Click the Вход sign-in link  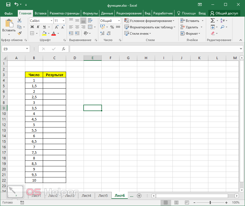tap(202, 13)
